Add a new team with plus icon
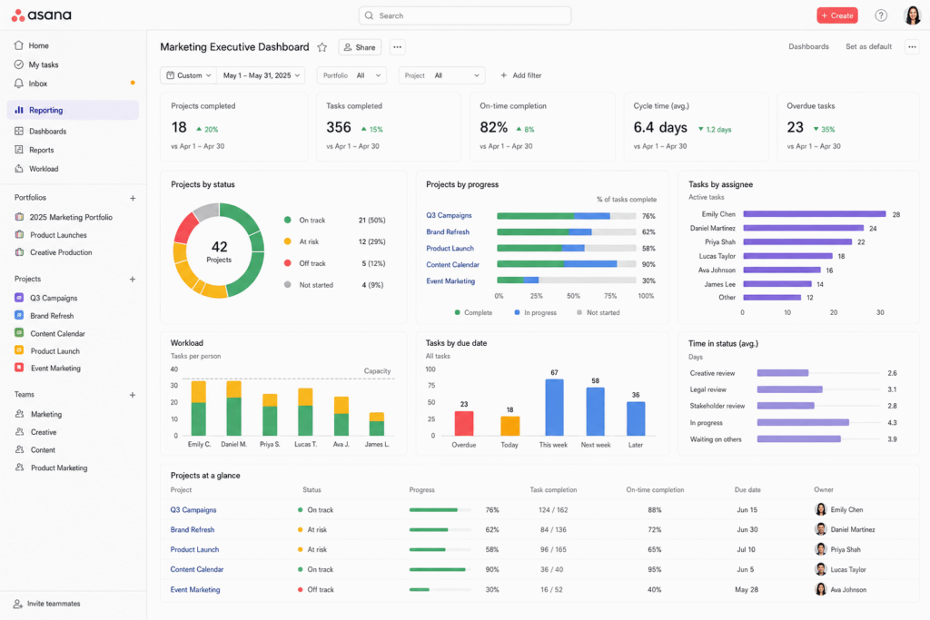This screenshot has height=620, width=930. pyautogui.click(x=133, y=395)
